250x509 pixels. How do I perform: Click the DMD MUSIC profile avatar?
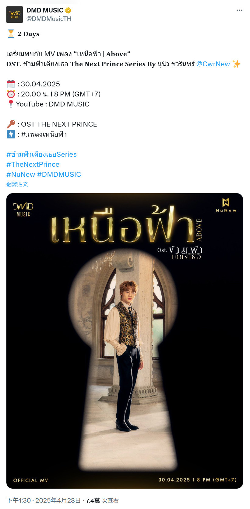coord(15,15)
